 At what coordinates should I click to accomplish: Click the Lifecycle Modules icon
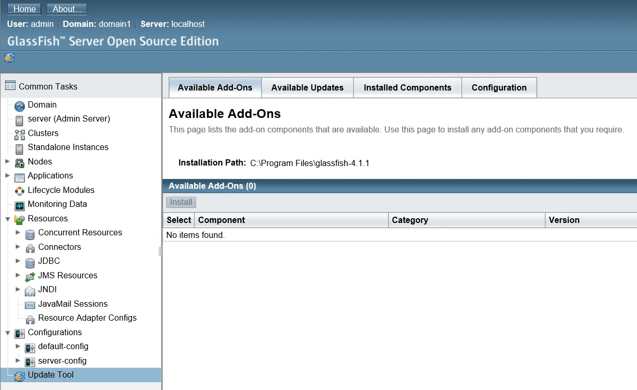[x=20, y=192]
